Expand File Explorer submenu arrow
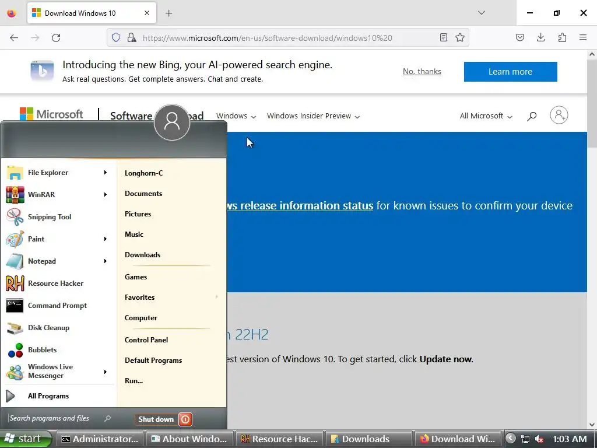The image size is (597, 448). coord(106,173)
